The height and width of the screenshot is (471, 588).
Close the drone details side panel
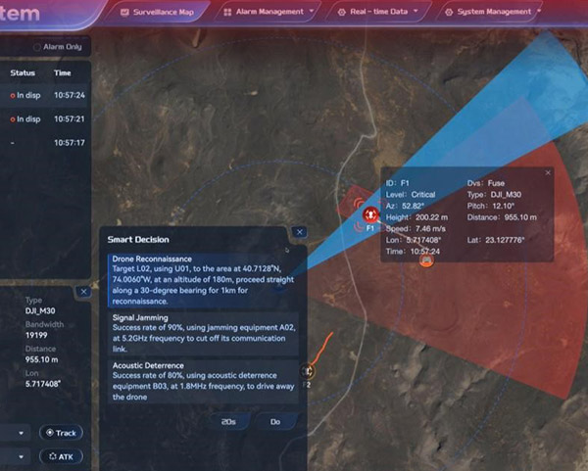point(83,292)
